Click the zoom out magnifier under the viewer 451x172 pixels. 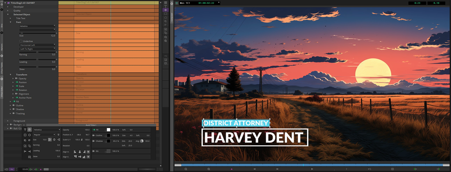(186, 169)
